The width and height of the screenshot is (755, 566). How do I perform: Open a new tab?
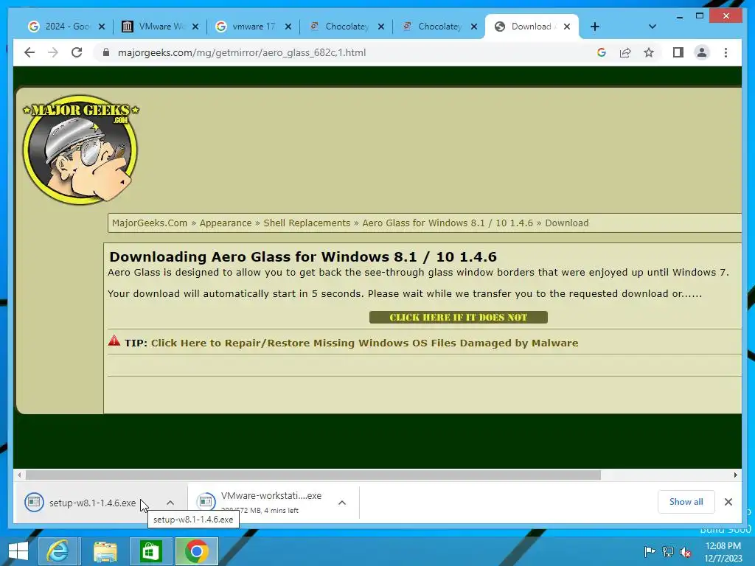click(x=595, y=27)
